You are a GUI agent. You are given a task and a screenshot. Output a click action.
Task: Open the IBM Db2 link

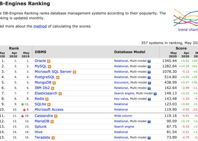tap(42, 88)
